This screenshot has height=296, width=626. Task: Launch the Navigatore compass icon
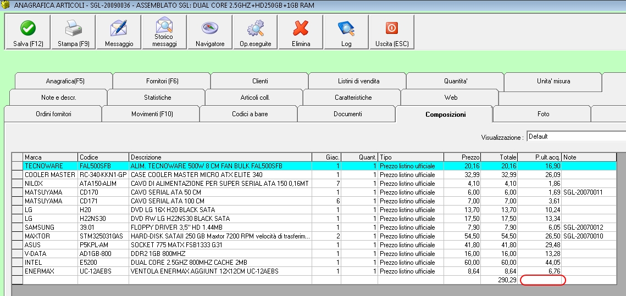point(210,29)
